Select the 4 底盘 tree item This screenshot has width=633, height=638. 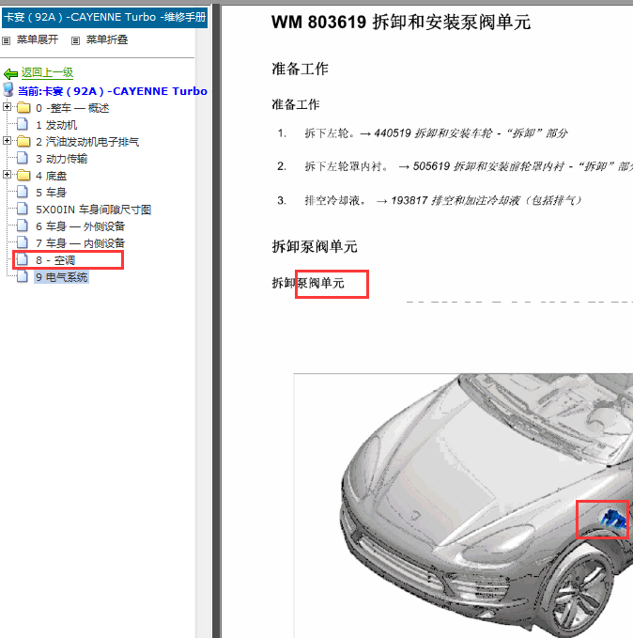coord(52,176)
